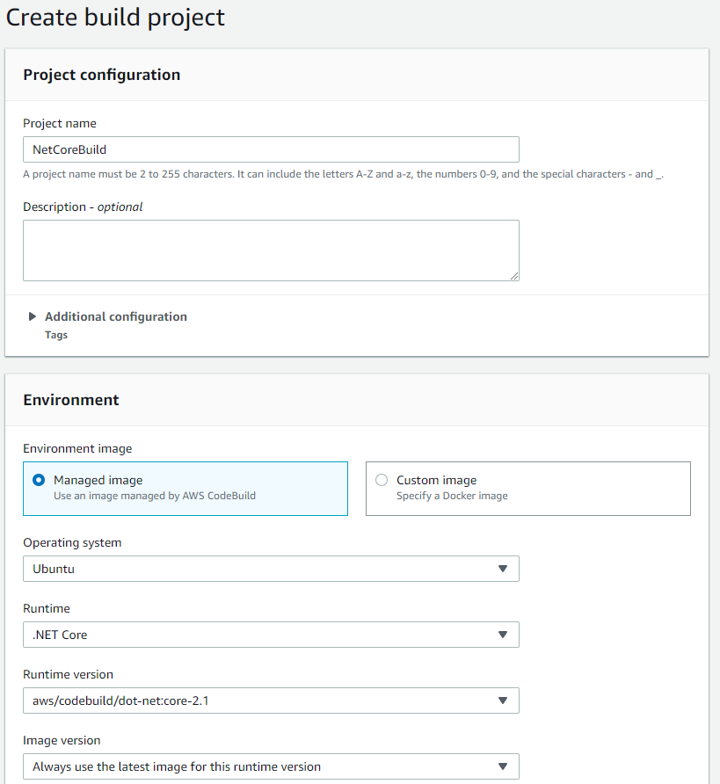Open the Operating system dropdown showing Ubuntu
Viewport: 720px width, 784px height.
click(270, 569)
